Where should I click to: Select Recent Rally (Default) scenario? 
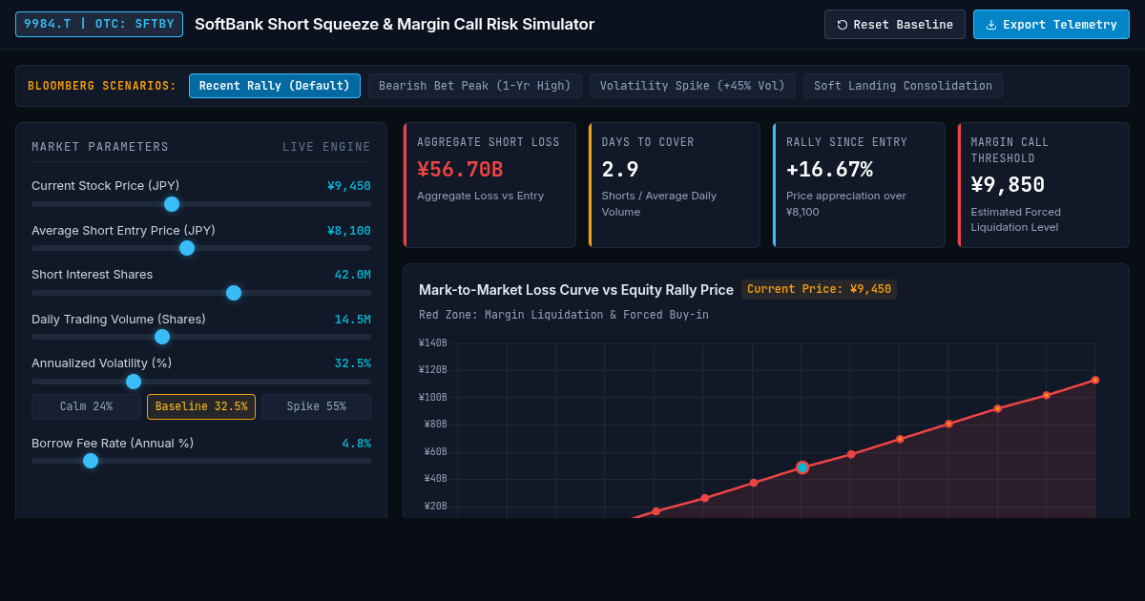click(275, 86)
